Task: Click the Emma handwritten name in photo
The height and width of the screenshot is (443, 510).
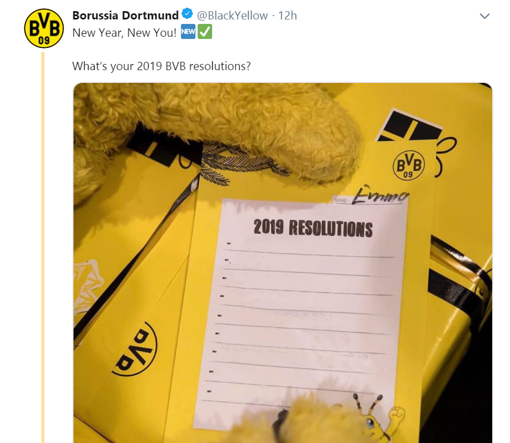Action: pyautogui.click(x=380, y=195)
